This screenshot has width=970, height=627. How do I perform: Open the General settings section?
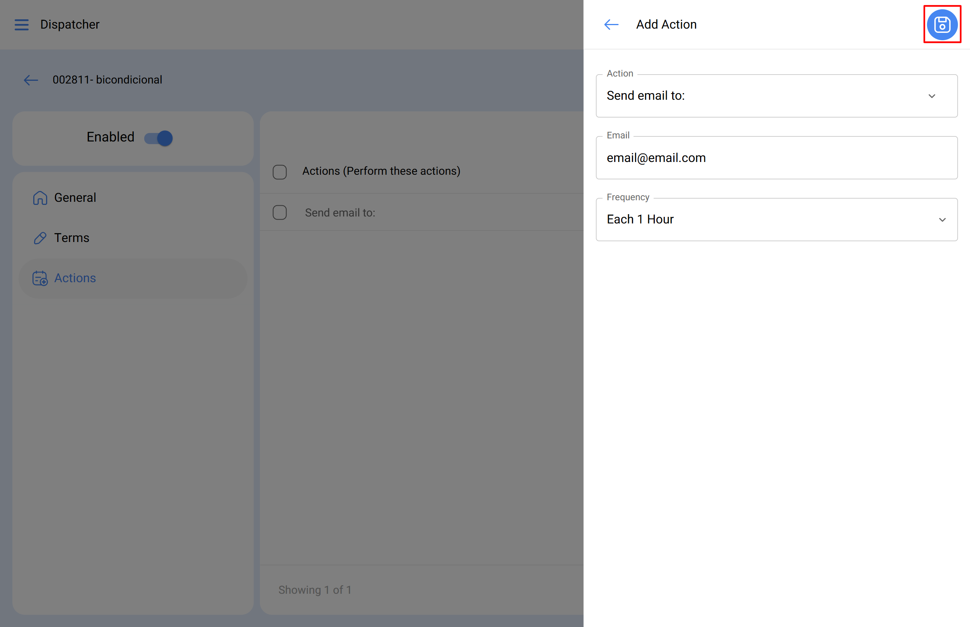click(x=75, y=198)
